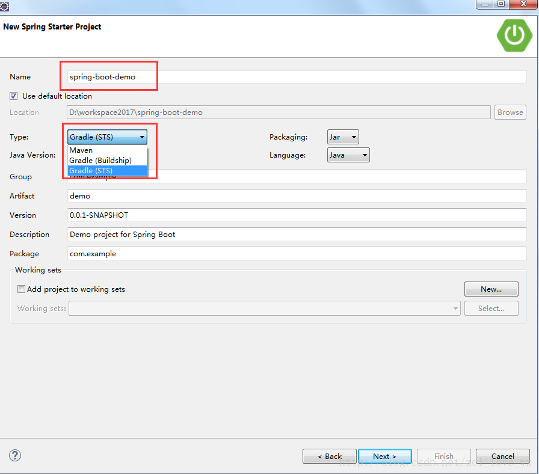Expand the Working sets combo box
This screenshot has height=474, width=539.
coord(264,309)
